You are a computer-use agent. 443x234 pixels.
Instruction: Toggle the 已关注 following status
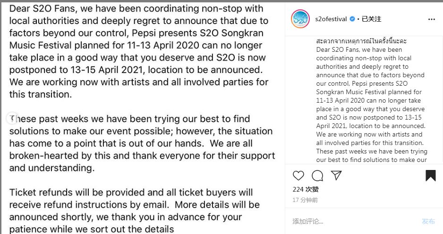coord(372,19)
